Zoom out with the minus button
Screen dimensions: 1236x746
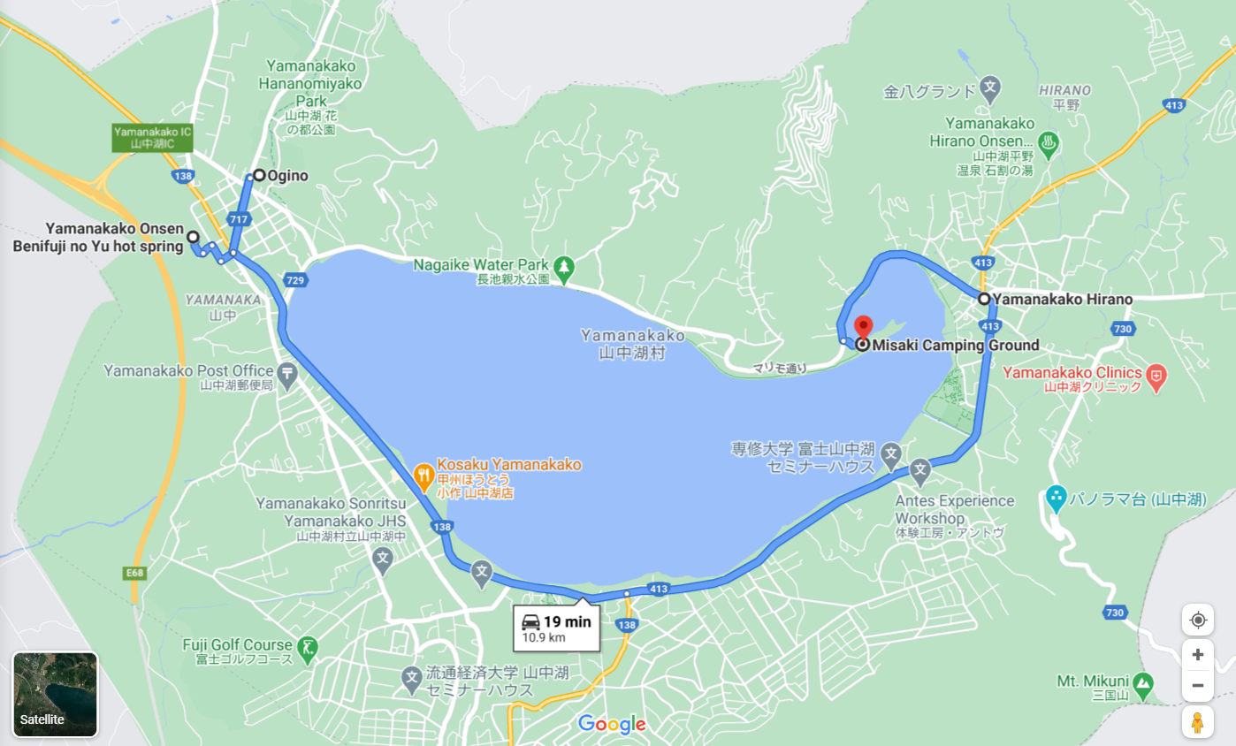click(x=1198, y=685)
